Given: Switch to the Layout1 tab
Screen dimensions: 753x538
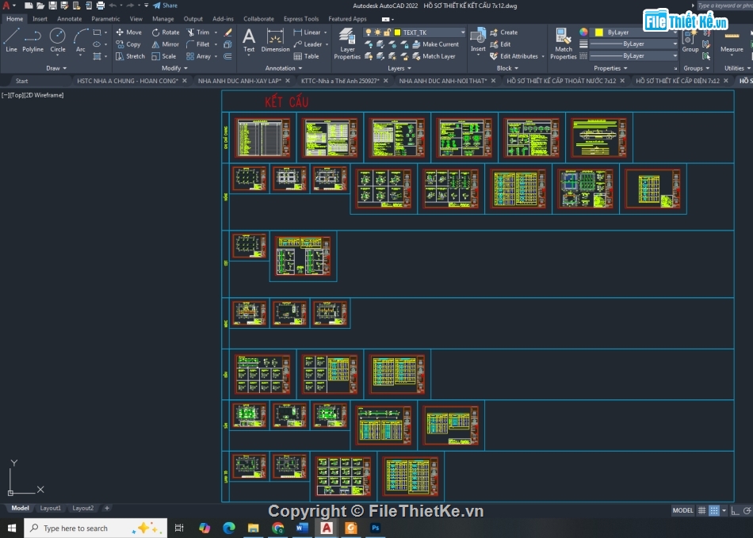Looking at the screenshot, I should (51, 508).
